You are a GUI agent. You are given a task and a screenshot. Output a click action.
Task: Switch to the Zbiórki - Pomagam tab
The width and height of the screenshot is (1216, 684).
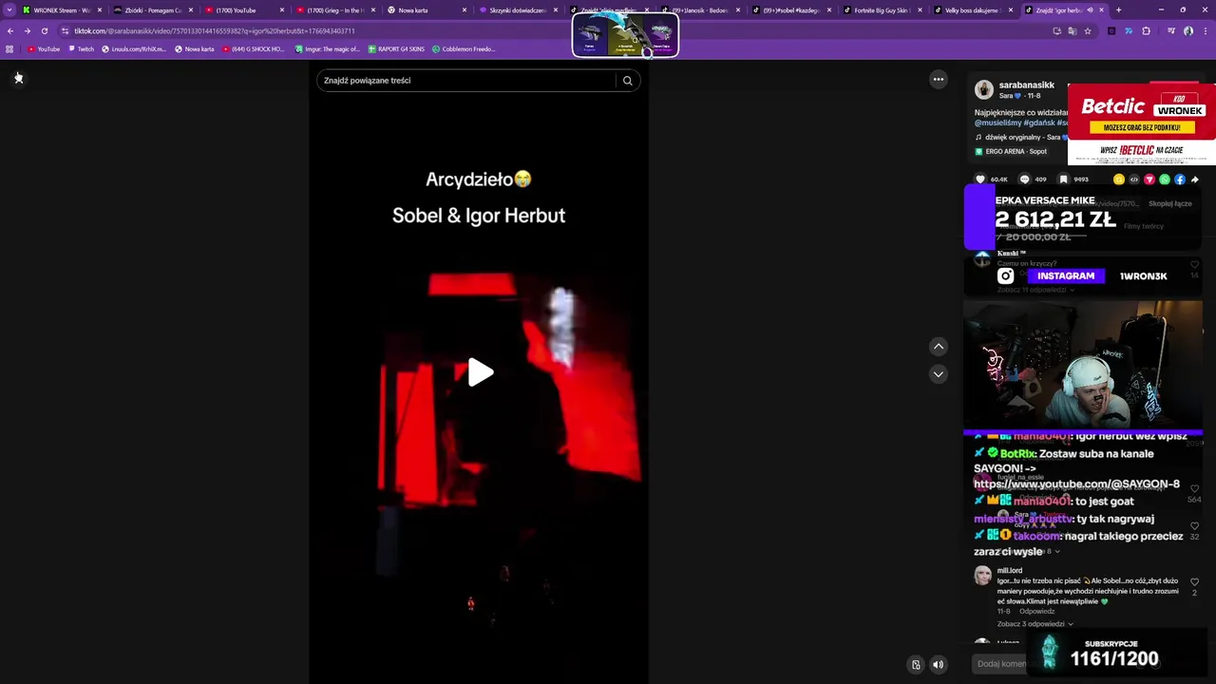pos(152,10)
